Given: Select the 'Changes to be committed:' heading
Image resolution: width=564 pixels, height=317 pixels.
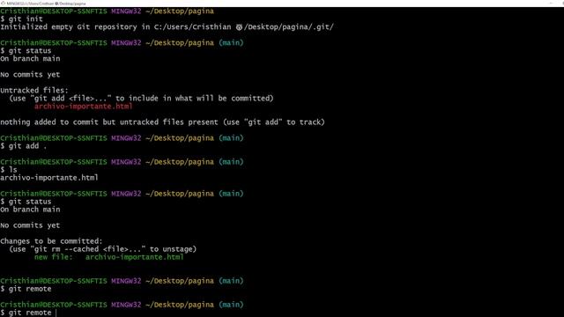Looking at the screenshot, I should (51, 241).
